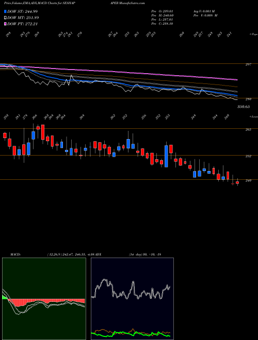
Task: Click the 'Pre V: 0.008 M' value
Action: (x=205, y=15)
